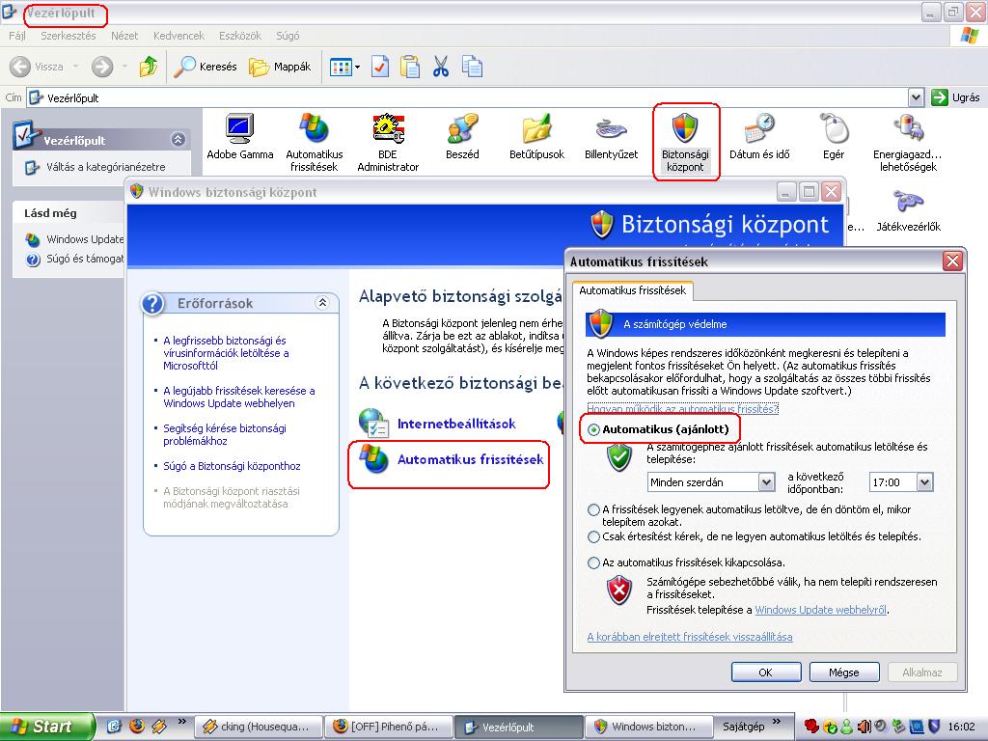Click Súgó a Biztonsági központhoz link
The height and width of the screenshot is (741, 988).
tap(232, 466)
